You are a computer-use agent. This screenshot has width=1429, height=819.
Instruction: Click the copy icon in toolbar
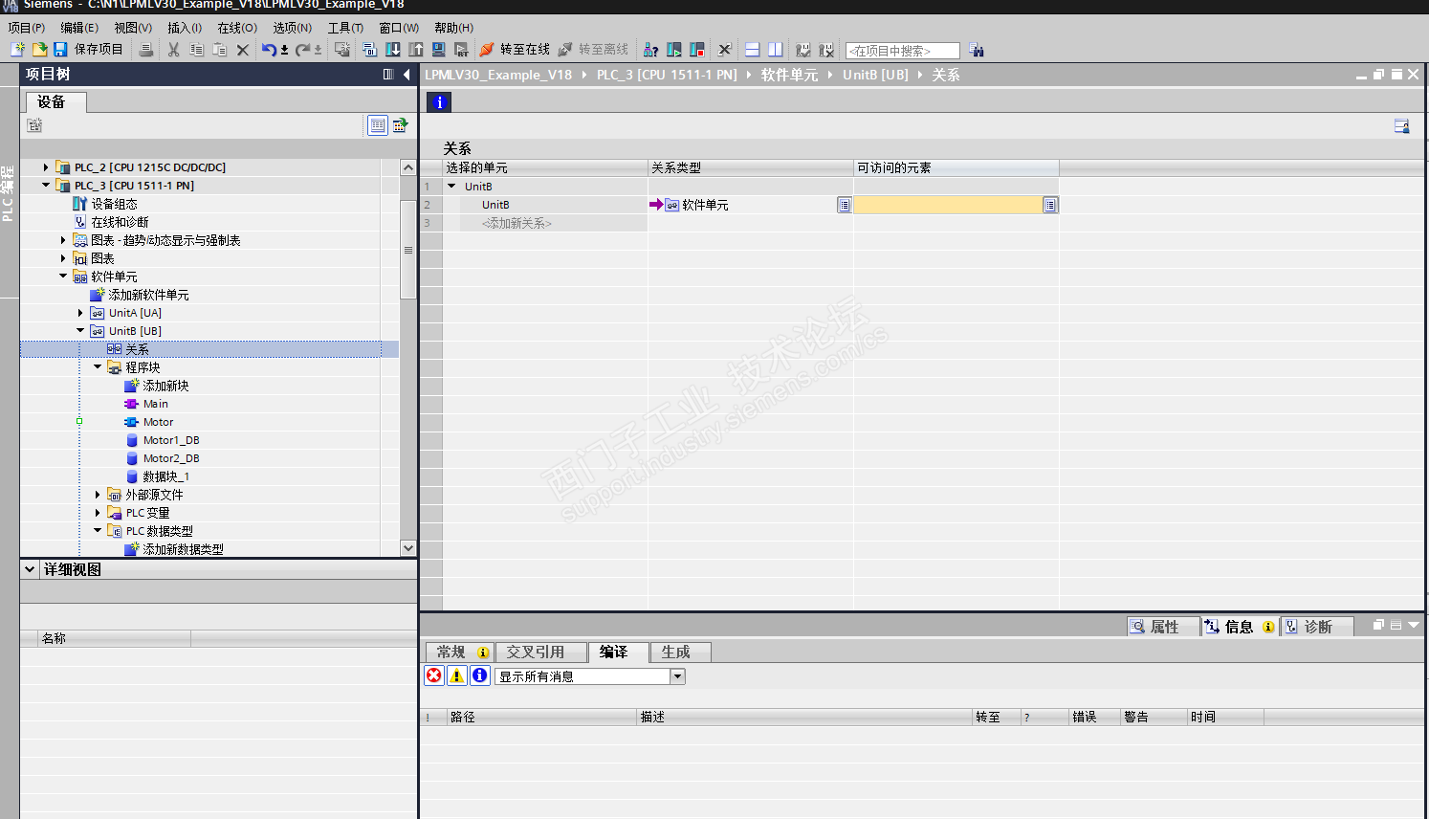pyautogui.click(x=197, y=50)
